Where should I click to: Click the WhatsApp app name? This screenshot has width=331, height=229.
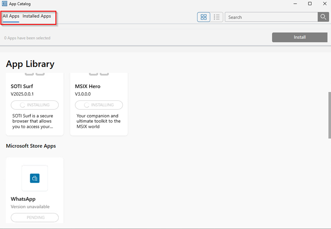(23, 199)
